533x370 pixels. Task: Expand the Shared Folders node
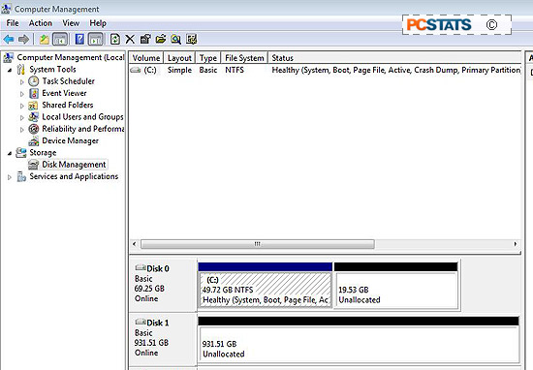22,106
